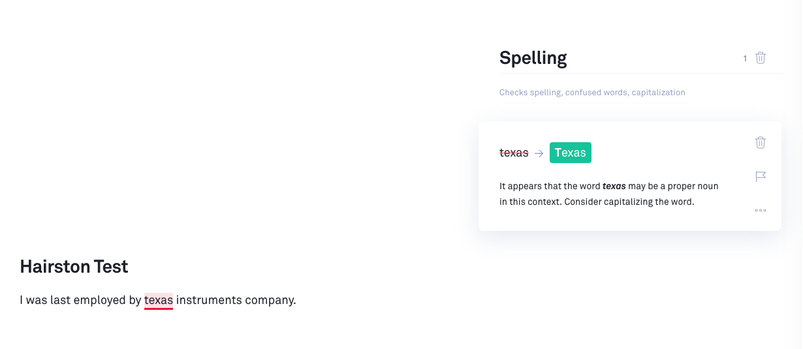Viewport: 803px width, 349px height.
Task: Click the word 'last' in the sentence
Action: (59, 300)
